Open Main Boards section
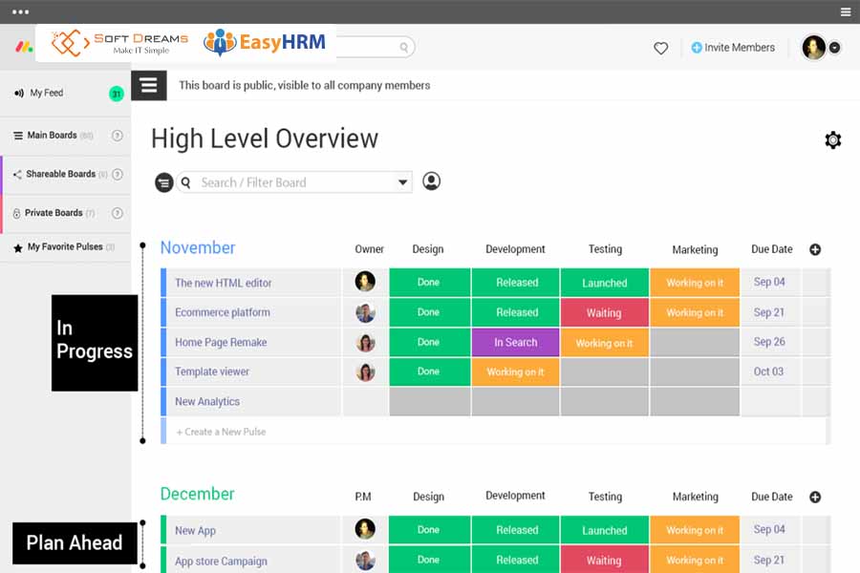Screen dimensions: 860x573 pyautogui.click(x=53, y=135)
